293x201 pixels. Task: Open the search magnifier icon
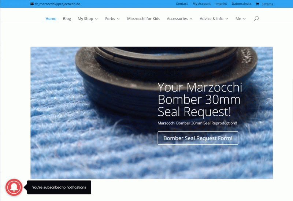pos(256,19)
